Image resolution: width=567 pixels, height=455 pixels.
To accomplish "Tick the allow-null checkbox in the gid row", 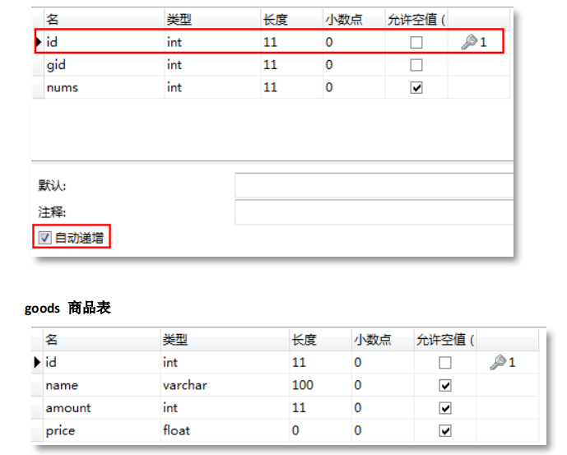I will (x=416, y=65).
